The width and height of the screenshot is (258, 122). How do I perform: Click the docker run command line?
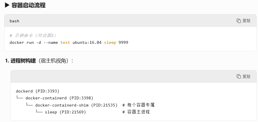point(69,42)
